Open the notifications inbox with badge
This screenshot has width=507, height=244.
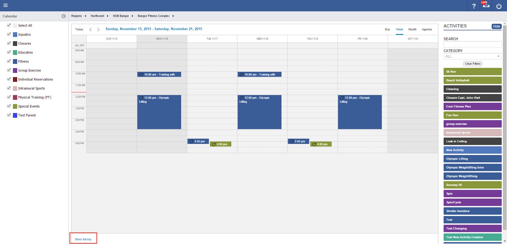click(486, 6)
